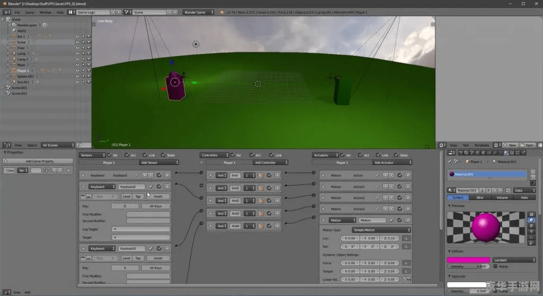Click the priority bookmark icon on And2 controller

point(261,201)
